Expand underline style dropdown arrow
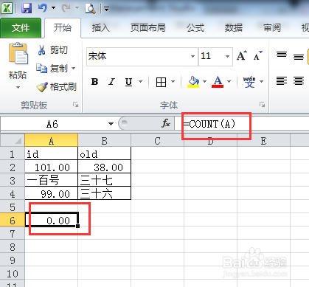 click(x=141, y=81)
